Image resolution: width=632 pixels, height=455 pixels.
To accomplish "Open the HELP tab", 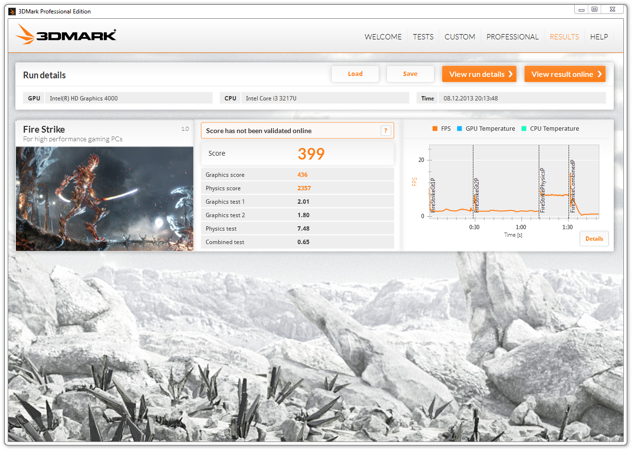I will point(599,37).
